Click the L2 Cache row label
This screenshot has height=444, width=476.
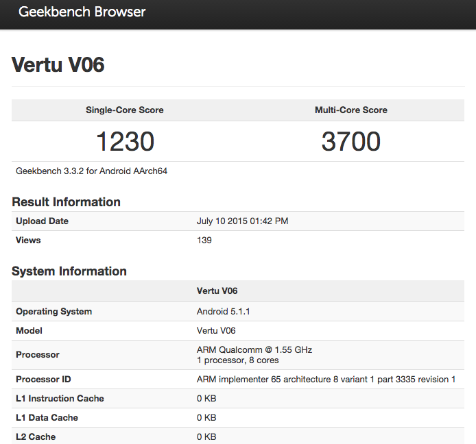[x=36, y=437]
